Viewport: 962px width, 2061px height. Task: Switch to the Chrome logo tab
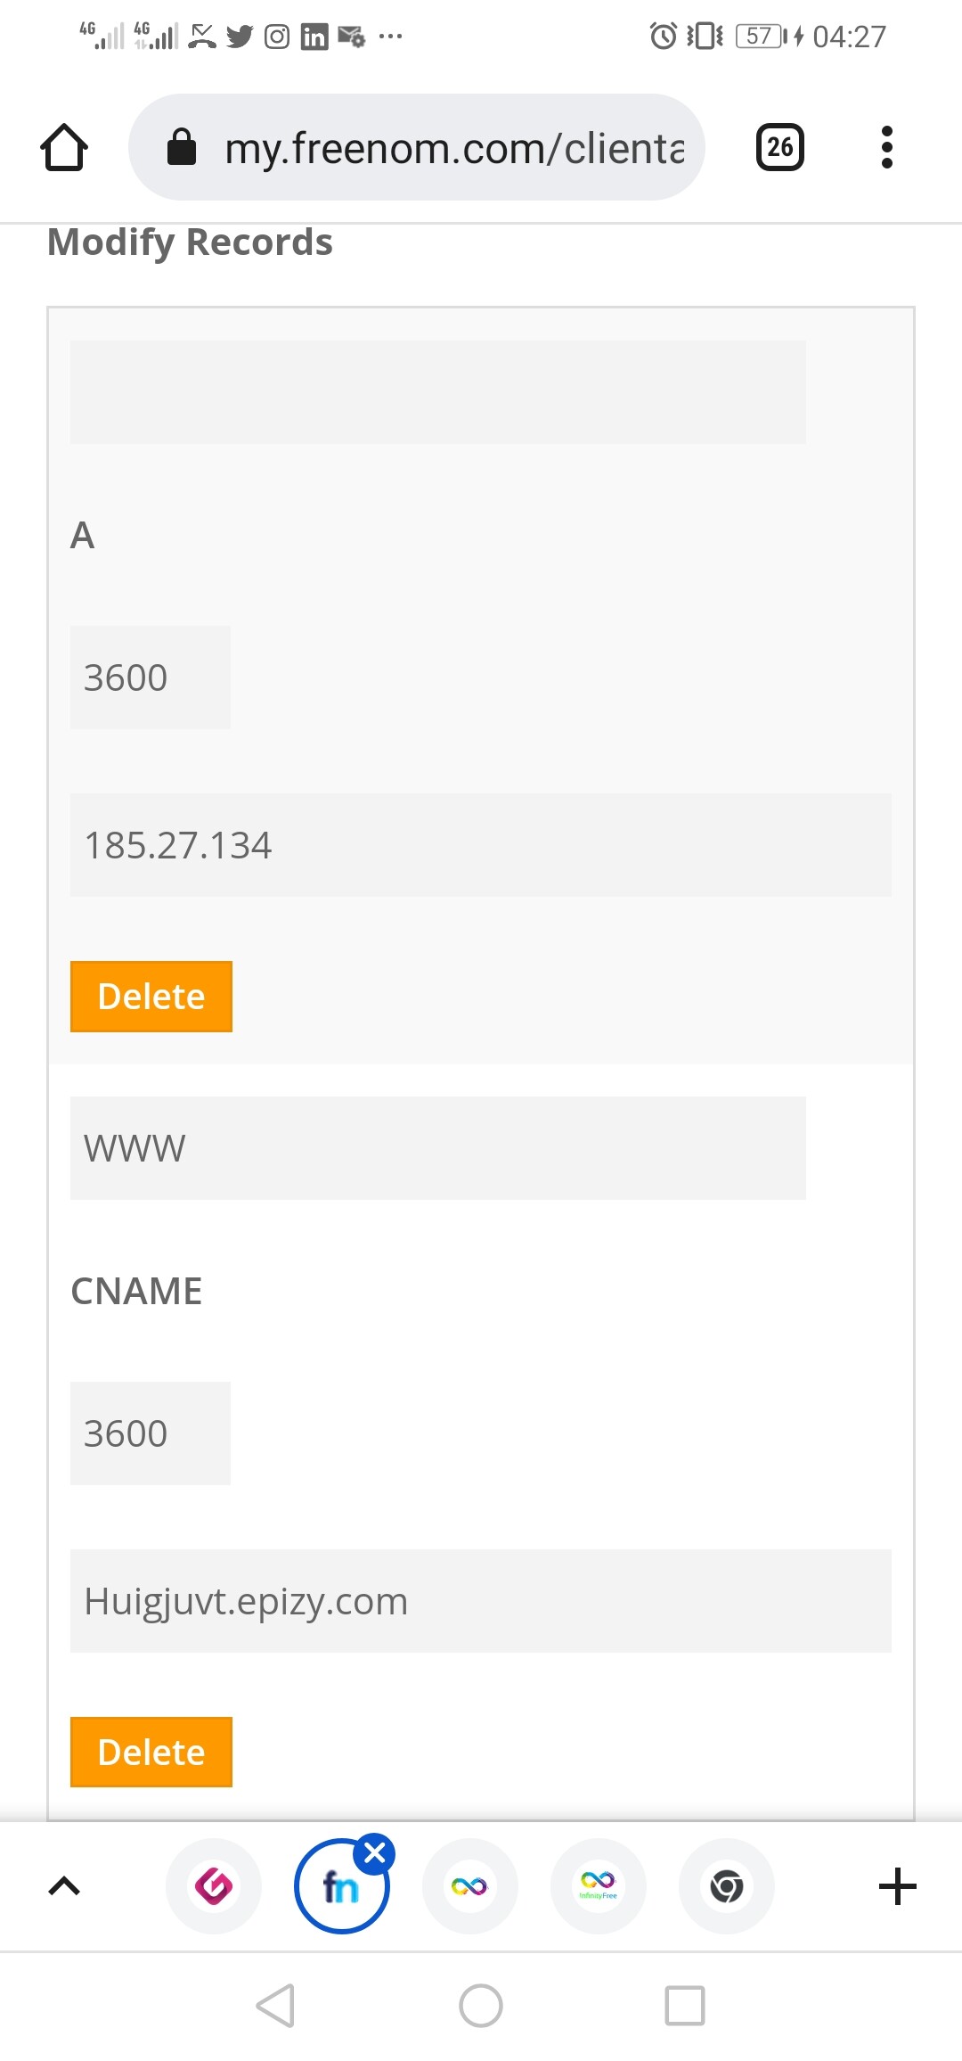click(726, 1886)
